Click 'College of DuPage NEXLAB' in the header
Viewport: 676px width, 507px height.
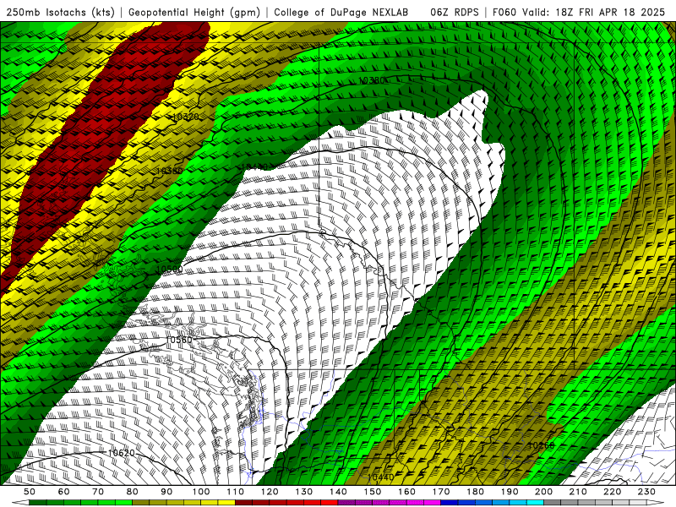341,13
